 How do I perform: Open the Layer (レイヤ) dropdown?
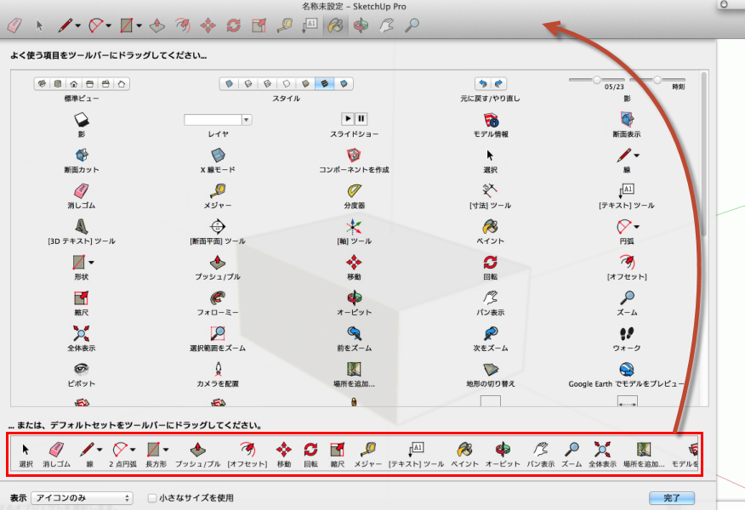[247, 120]
